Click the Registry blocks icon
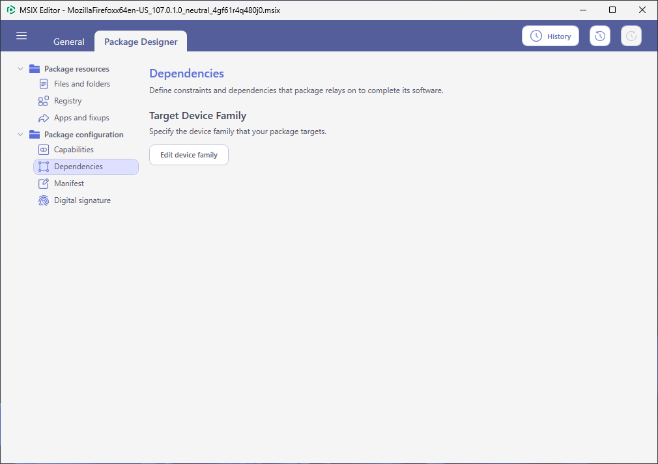Screen dimensions: 658x464 43,101
